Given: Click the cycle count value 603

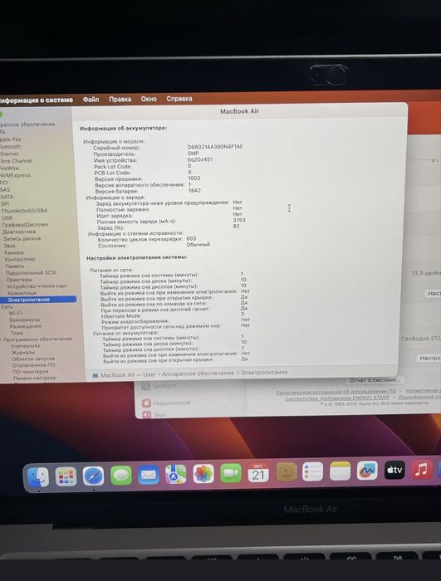Looking at the screenshot, I should pyautogui.click(x=191, y=239).
